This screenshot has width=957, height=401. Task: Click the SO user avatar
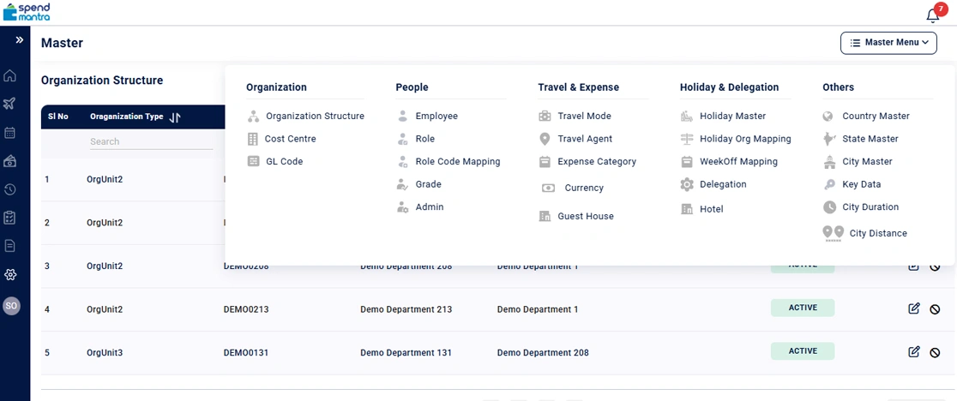tap(11, 306)
